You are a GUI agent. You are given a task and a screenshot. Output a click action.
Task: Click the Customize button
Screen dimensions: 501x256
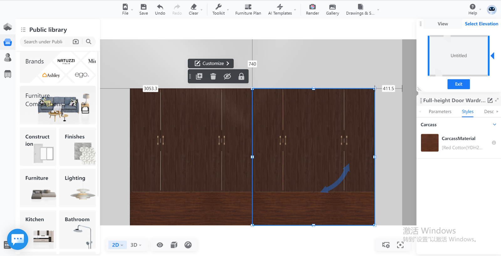(211, 63)
